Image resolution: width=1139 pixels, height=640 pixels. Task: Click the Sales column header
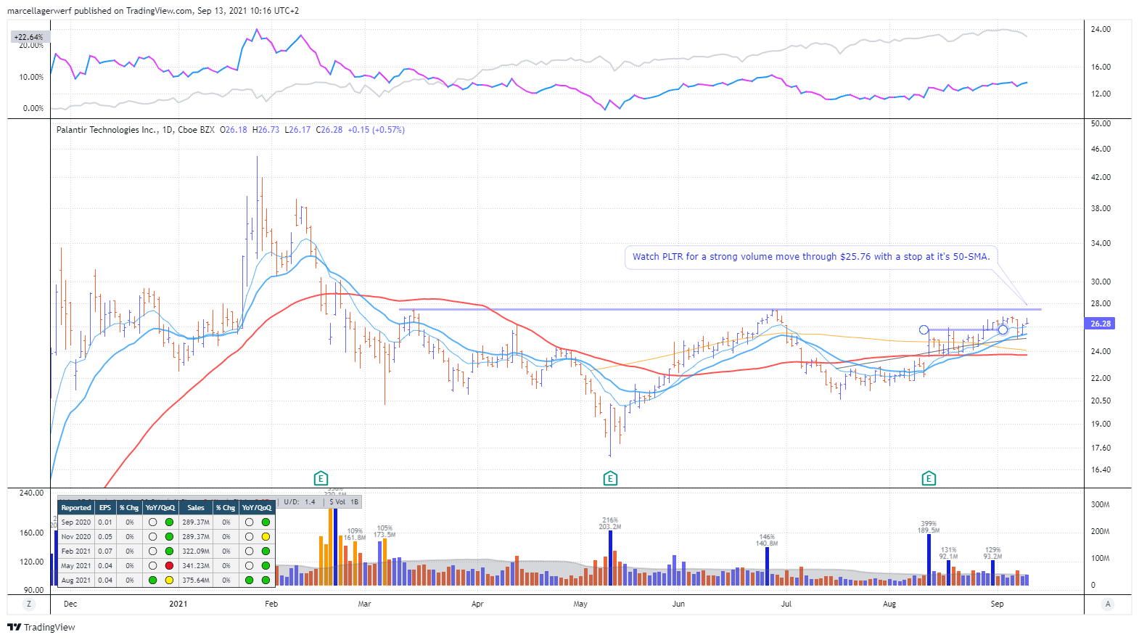pos(196,508)
